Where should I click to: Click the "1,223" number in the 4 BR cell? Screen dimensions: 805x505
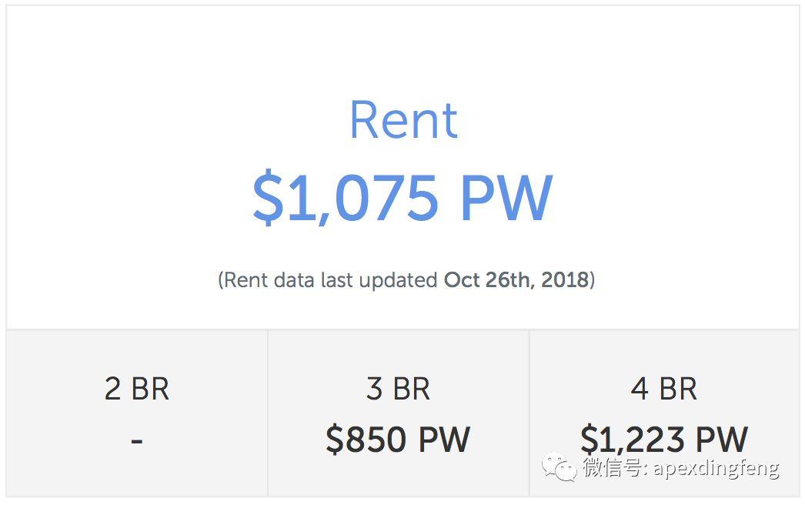pyautogui.click(x=642, y=440)
